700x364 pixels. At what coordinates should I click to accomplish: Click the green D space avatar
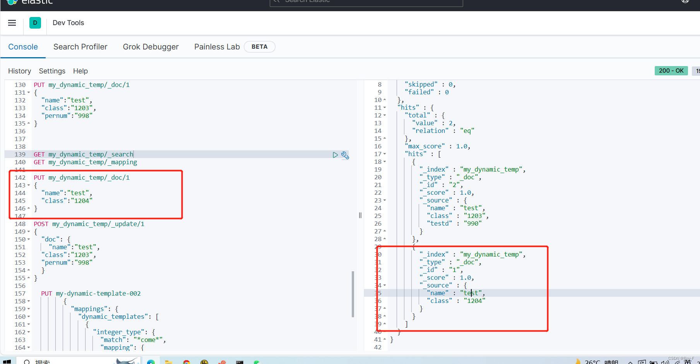(x=35, y=23)
